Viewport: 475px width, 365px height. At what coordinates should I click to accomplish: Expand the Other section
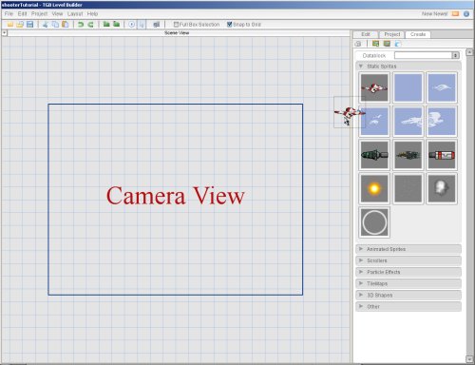(408, 306)
